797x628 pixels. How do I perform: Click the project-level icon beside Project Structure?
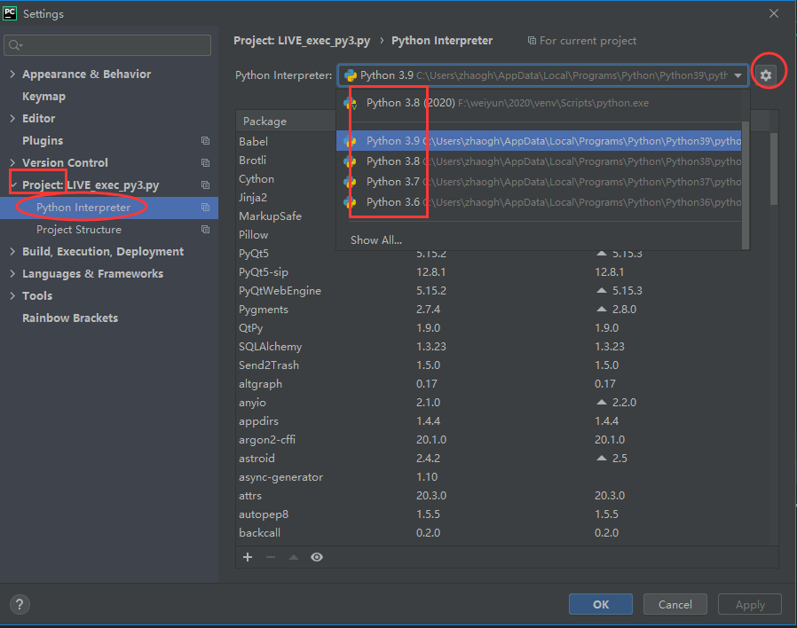(x=205, y=230)
